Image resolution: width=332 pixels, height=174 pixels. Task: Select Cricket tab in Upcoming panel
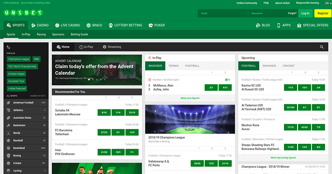pos(288,65)
